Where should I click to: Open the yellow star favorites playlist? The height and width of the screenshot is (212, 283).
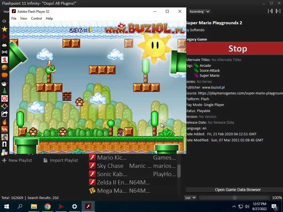pos(4,29)
